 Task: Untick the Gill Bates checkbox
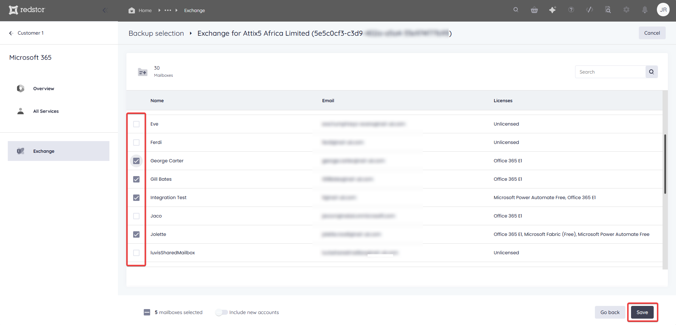(136, 179)
